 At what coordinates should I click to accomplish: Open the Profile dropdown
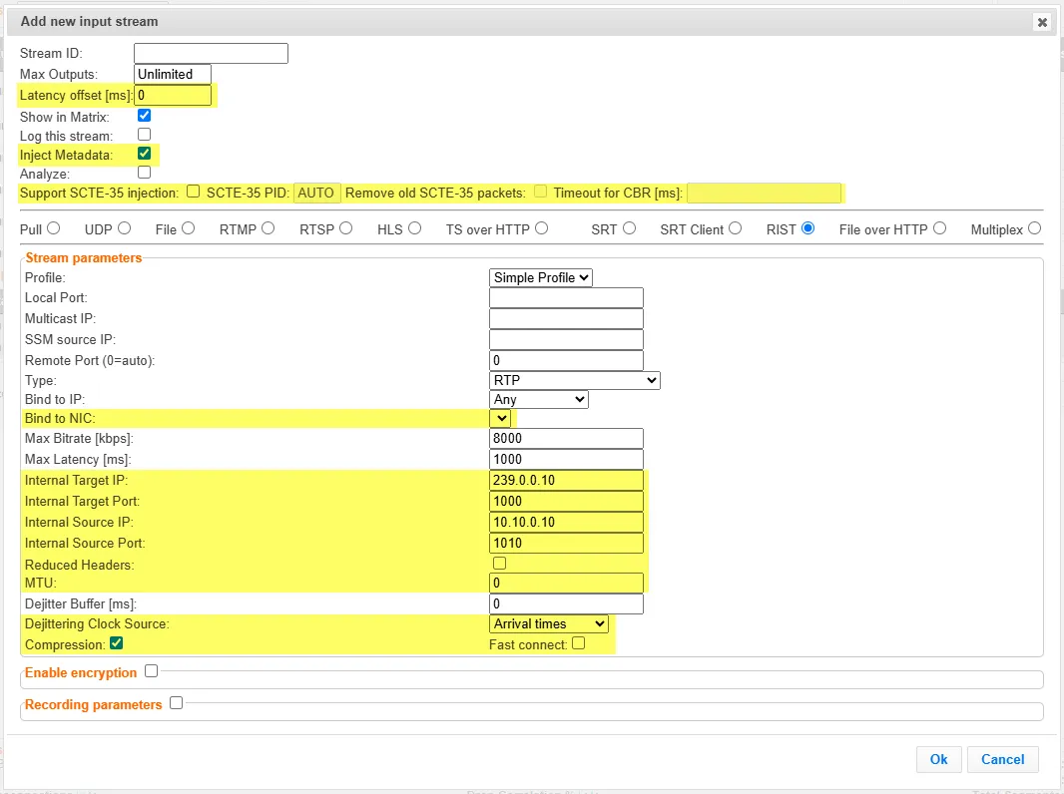pos(541,277)
